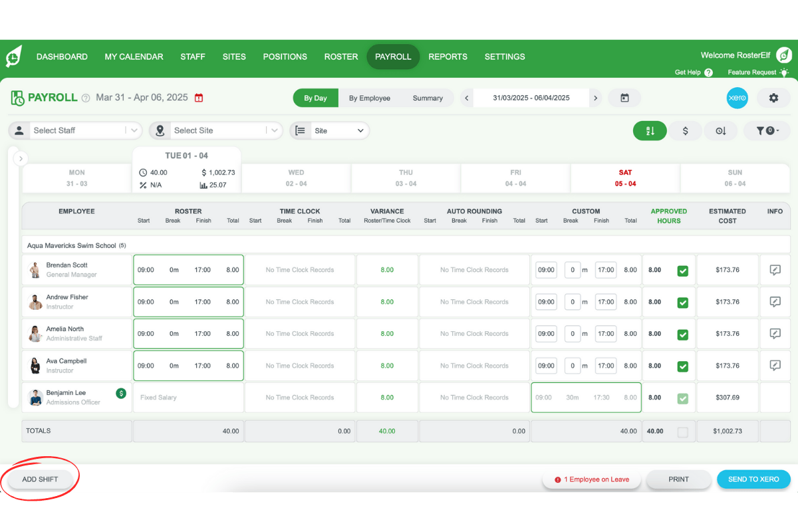Click the red calendar icon beside date range

tap(199, 97)
